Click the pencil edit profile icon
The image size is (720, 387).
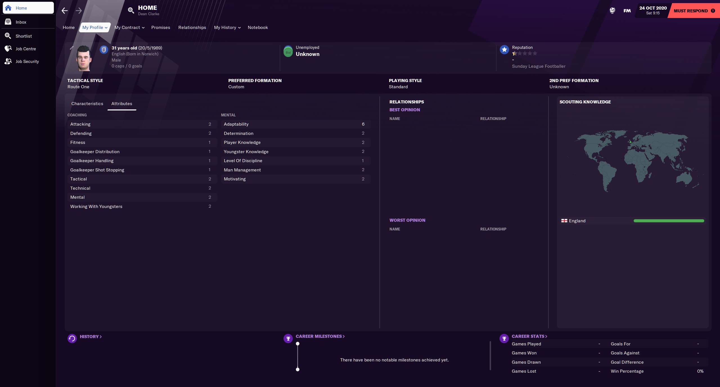[x=72, y=48]
